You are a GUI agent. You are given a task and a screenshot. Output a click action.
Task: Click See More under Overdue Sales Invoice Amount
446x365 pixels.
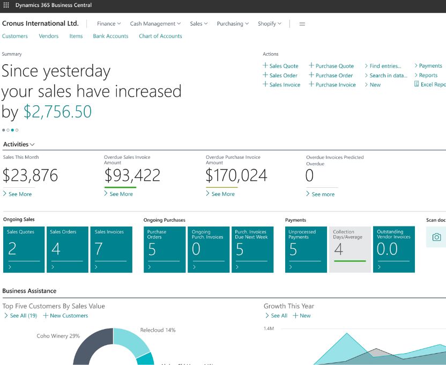[x=118, y=194]
